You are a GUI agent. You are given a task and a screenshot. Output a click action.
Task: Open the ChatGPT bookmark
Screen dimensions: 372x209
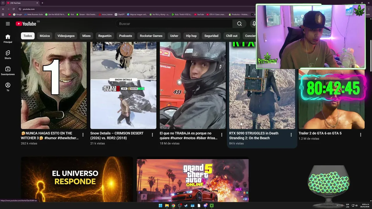point(120,14)
